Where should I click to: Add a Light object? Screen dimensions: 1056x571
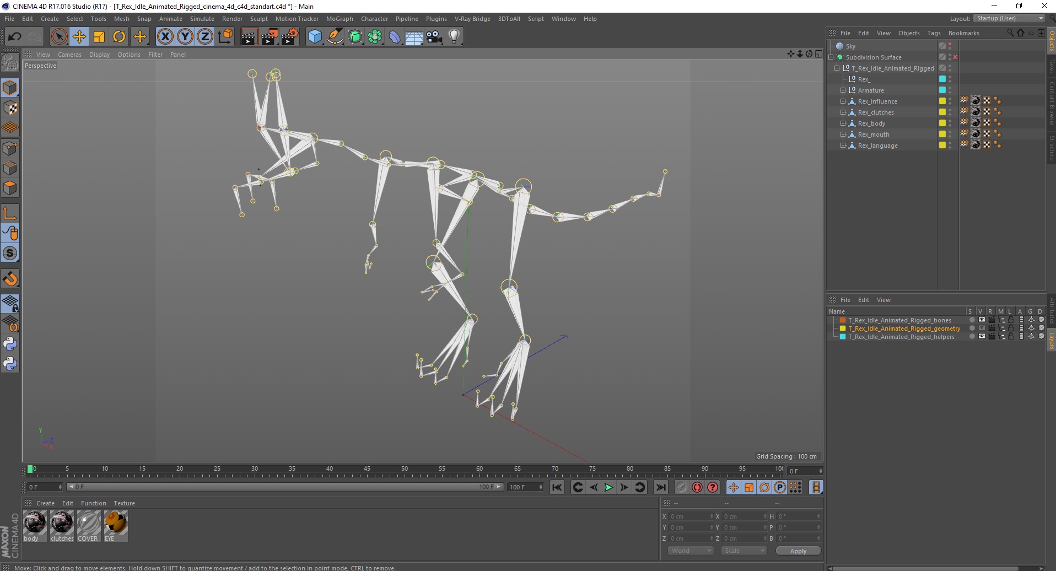(x=454, y=37)
